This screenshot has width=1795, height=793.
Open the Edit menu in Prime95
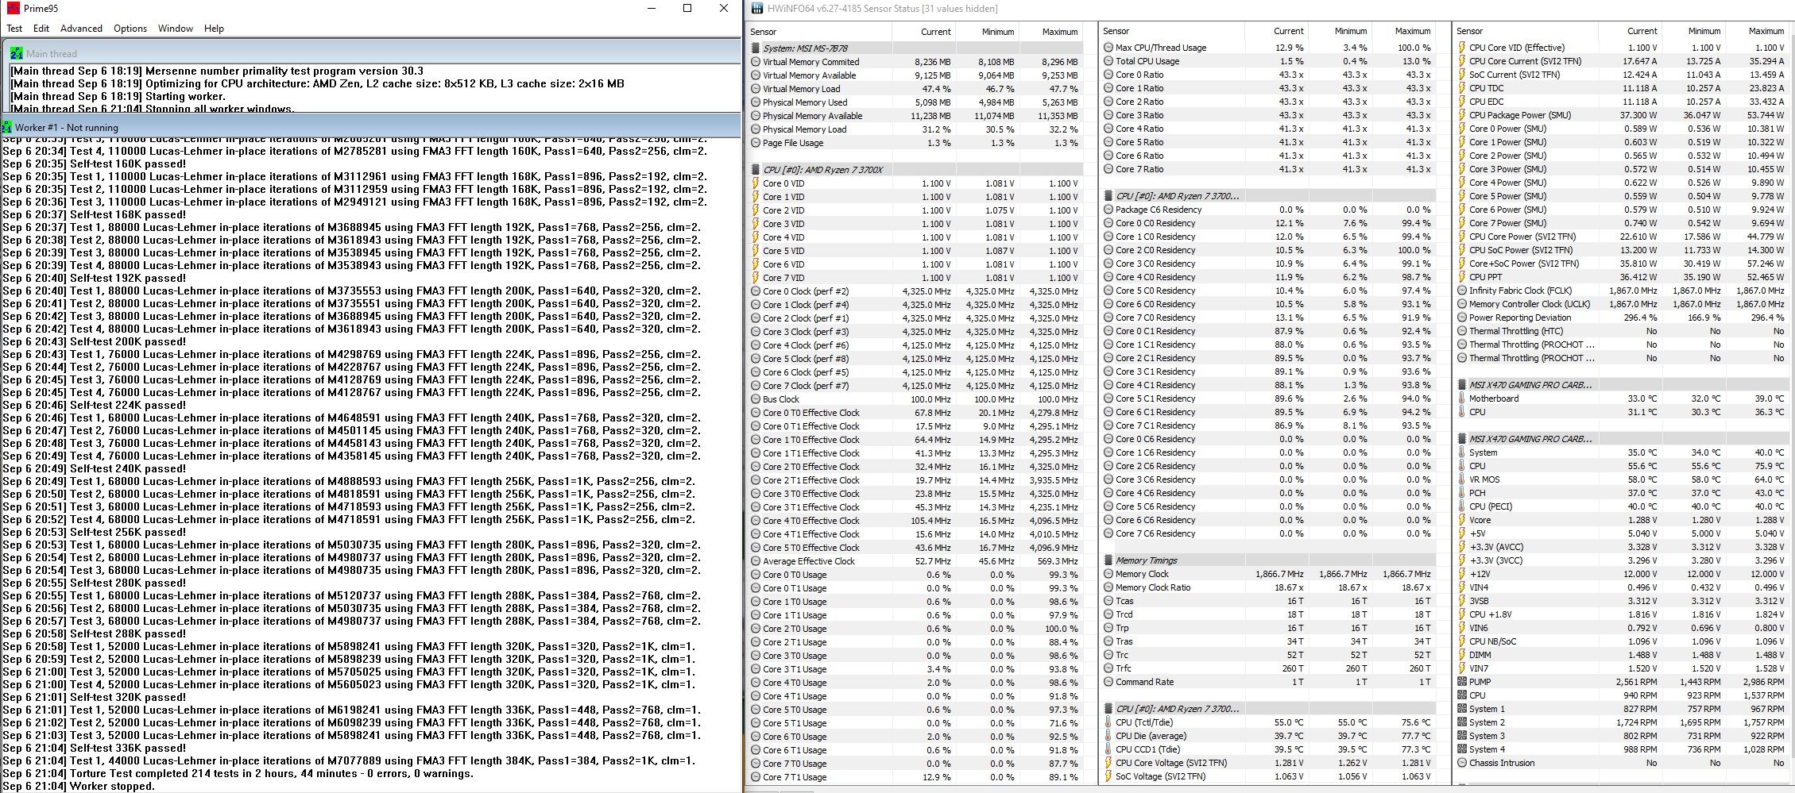[41, 29]
